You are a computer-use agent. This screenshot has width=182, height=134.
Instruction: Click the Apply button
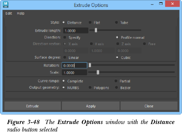[x=91, y=106]
